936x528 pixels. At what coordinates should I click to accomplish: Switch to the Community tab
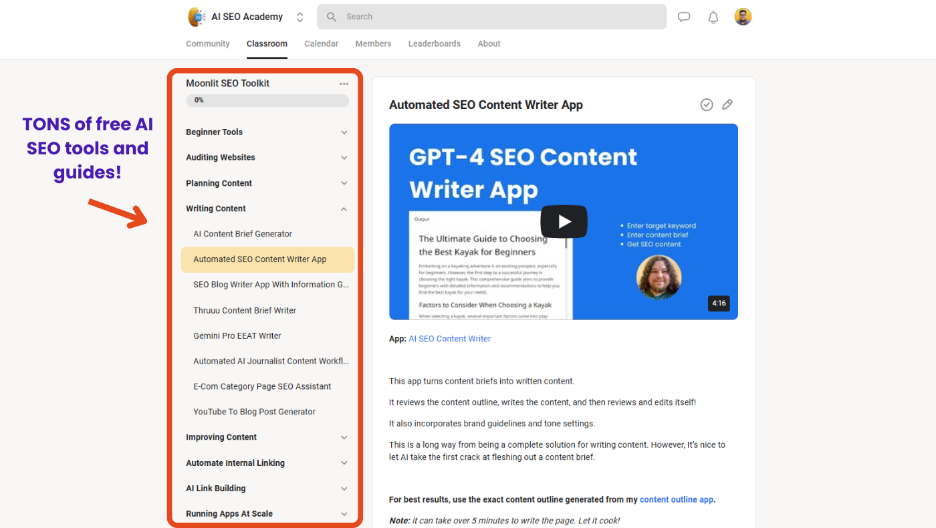pyautogui.click(x=207, y=43)
